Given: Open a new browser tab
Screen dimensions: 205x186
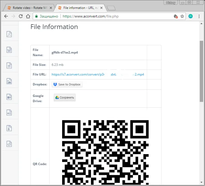Looking at the screenshot, I should pos(111,8).
